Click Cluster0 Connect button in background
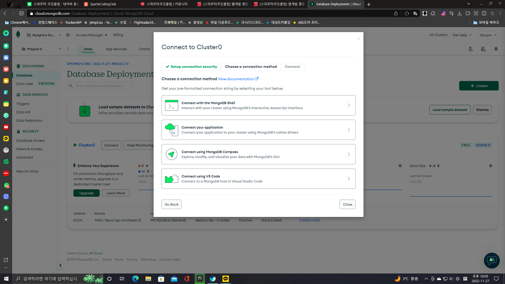 pos(111,145)
